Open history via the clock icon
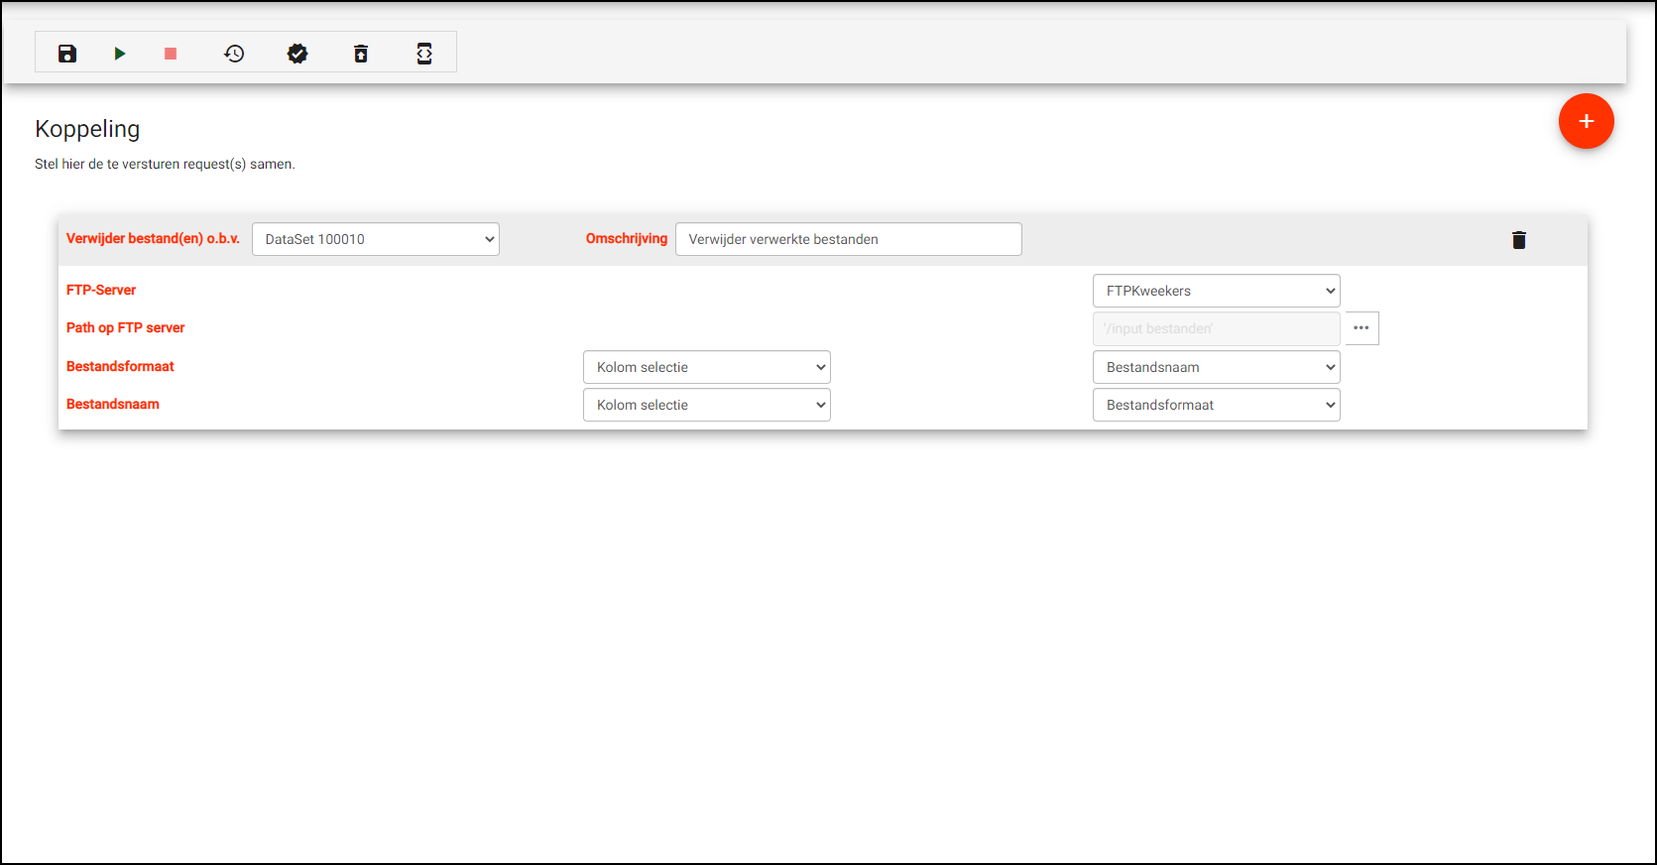Viewport: 1657px width, 865px height. point(234,54)
